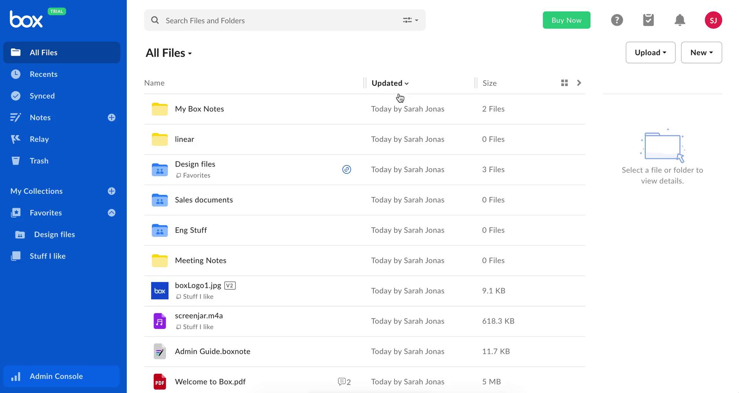Switch to grid view
739x393 pixels.
click(x=565, y=83)
